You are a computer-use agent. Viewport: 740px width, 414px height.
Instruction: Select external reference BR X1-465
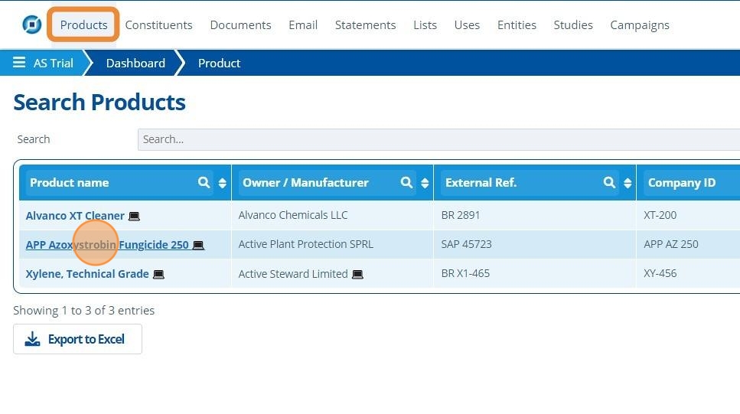click(465, 273)
